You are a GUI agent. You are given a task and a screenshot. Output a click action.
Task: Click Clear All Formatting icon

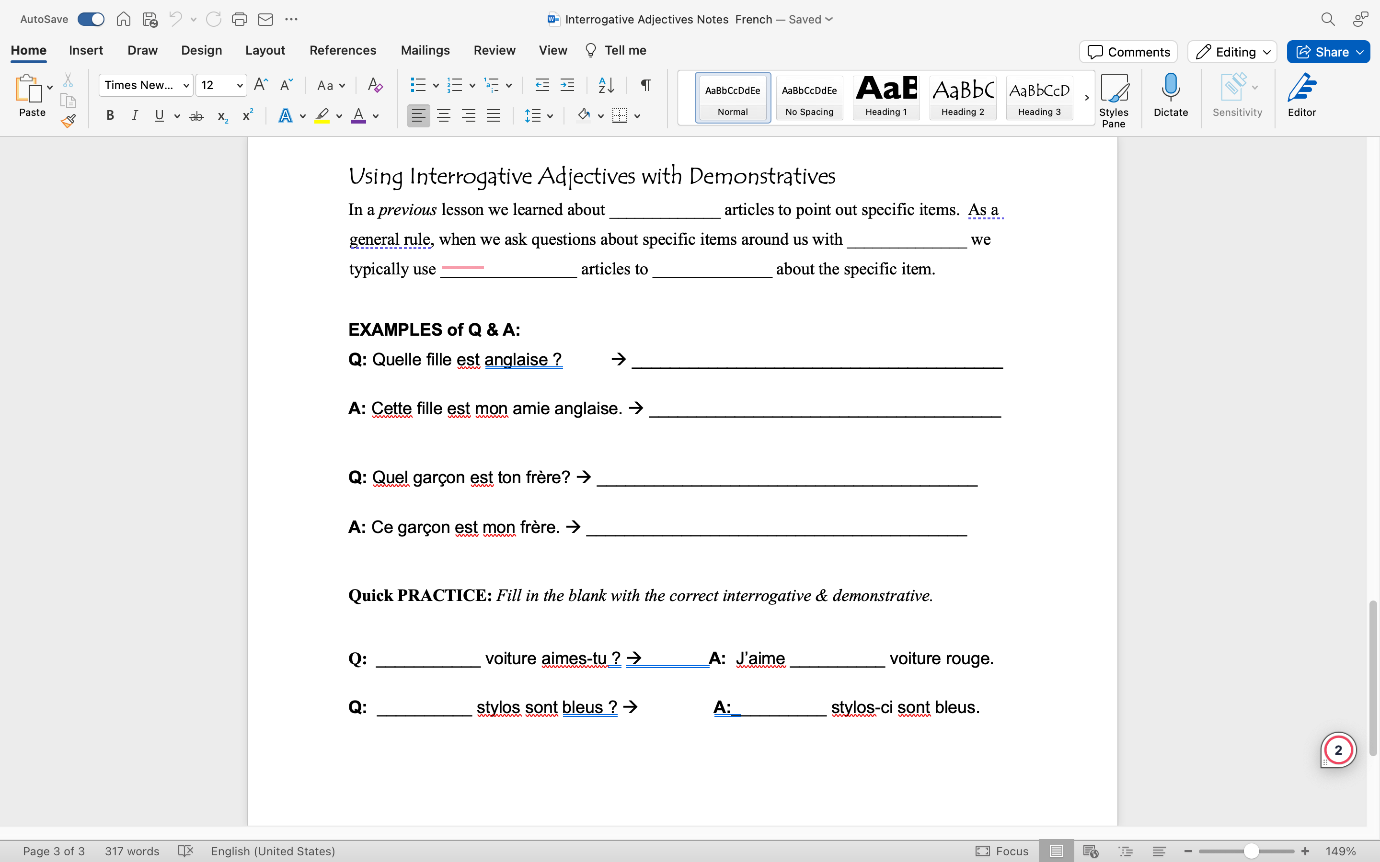(x=375, y=86)
